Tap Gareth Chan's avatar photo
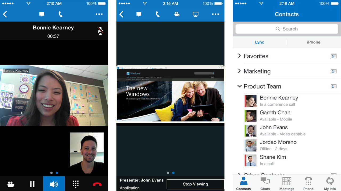This screenshot has height=191, width=341. (x=250, y=116)
